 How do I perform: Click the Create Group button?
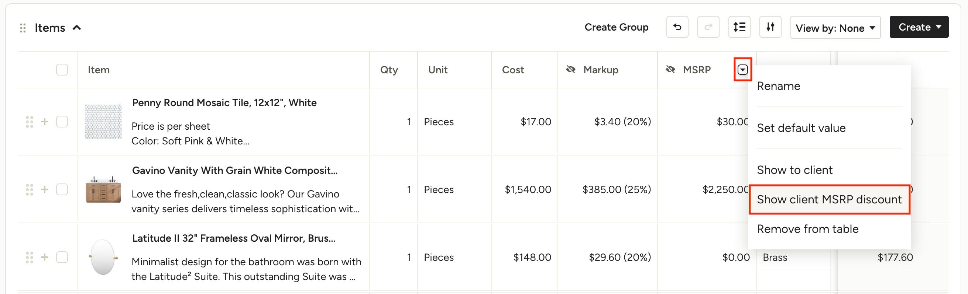pos(616,27)
